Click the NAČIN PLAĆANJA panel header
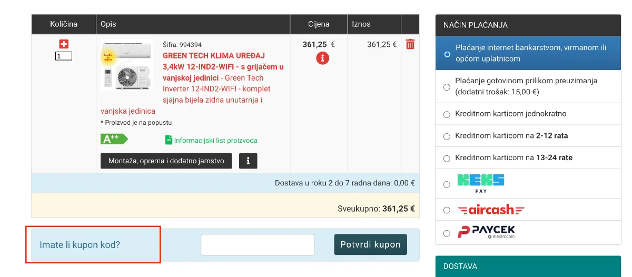The height and width of the screenshot is (277, 632). click(528, 25)
